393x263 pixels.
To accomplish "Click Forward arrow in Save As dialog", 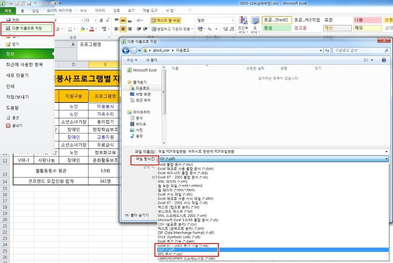I will (x=134, y=50).
